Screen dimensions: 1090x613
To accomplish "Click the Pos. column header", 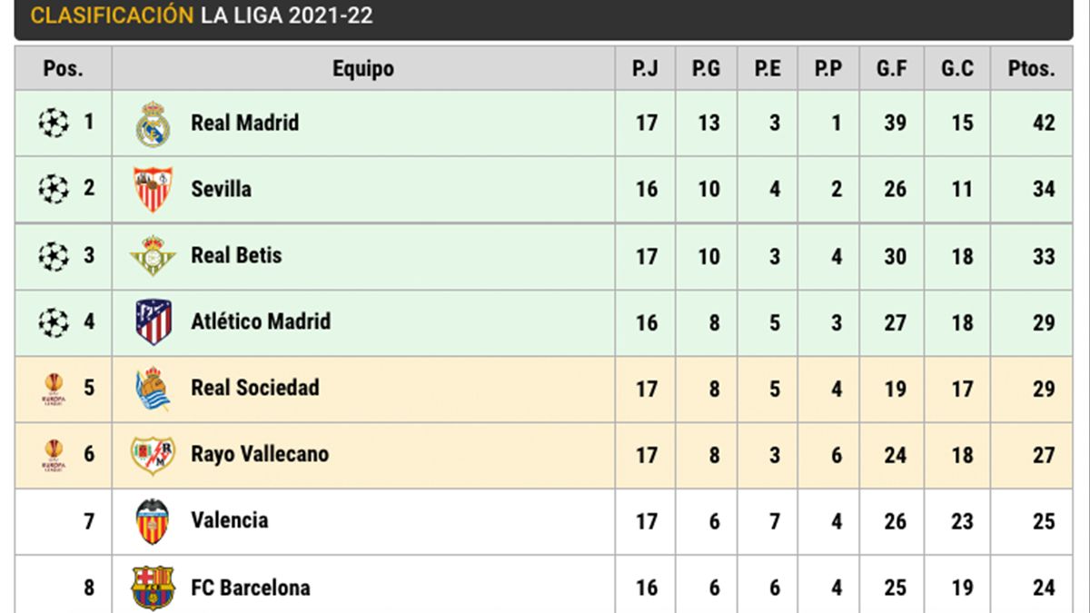I will click(63, 69).
